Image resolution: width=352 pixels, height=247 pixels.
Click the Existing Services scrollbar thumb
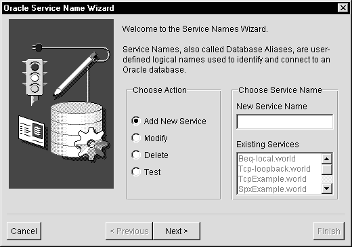click(327, 170)
